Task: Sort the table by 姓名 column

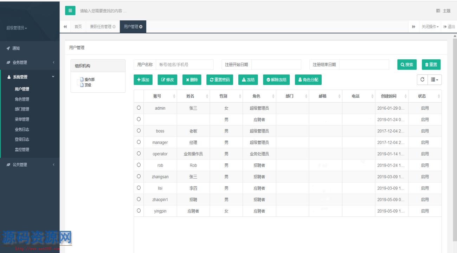Action: pos(193,96)
